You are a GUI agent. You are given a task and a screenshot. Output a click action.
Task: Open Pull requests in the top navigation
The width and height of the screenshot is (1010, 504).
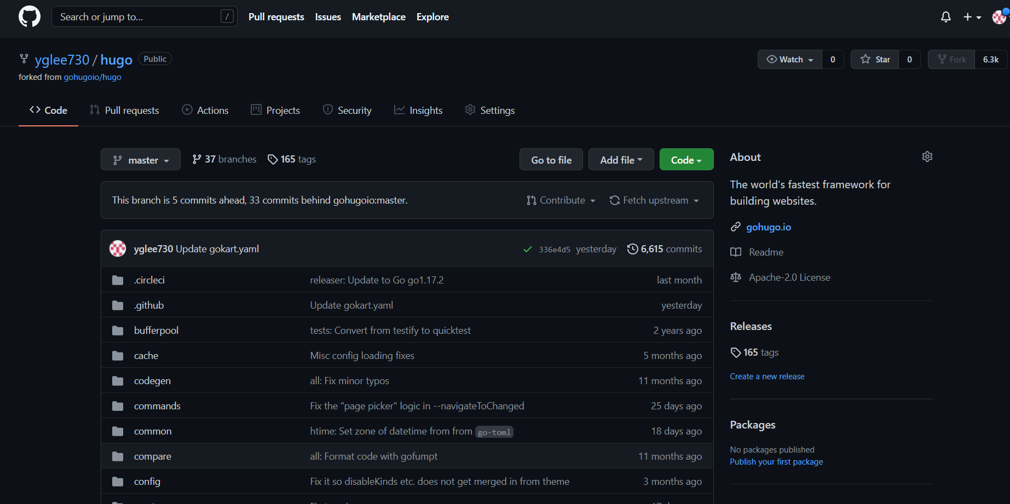276,17
